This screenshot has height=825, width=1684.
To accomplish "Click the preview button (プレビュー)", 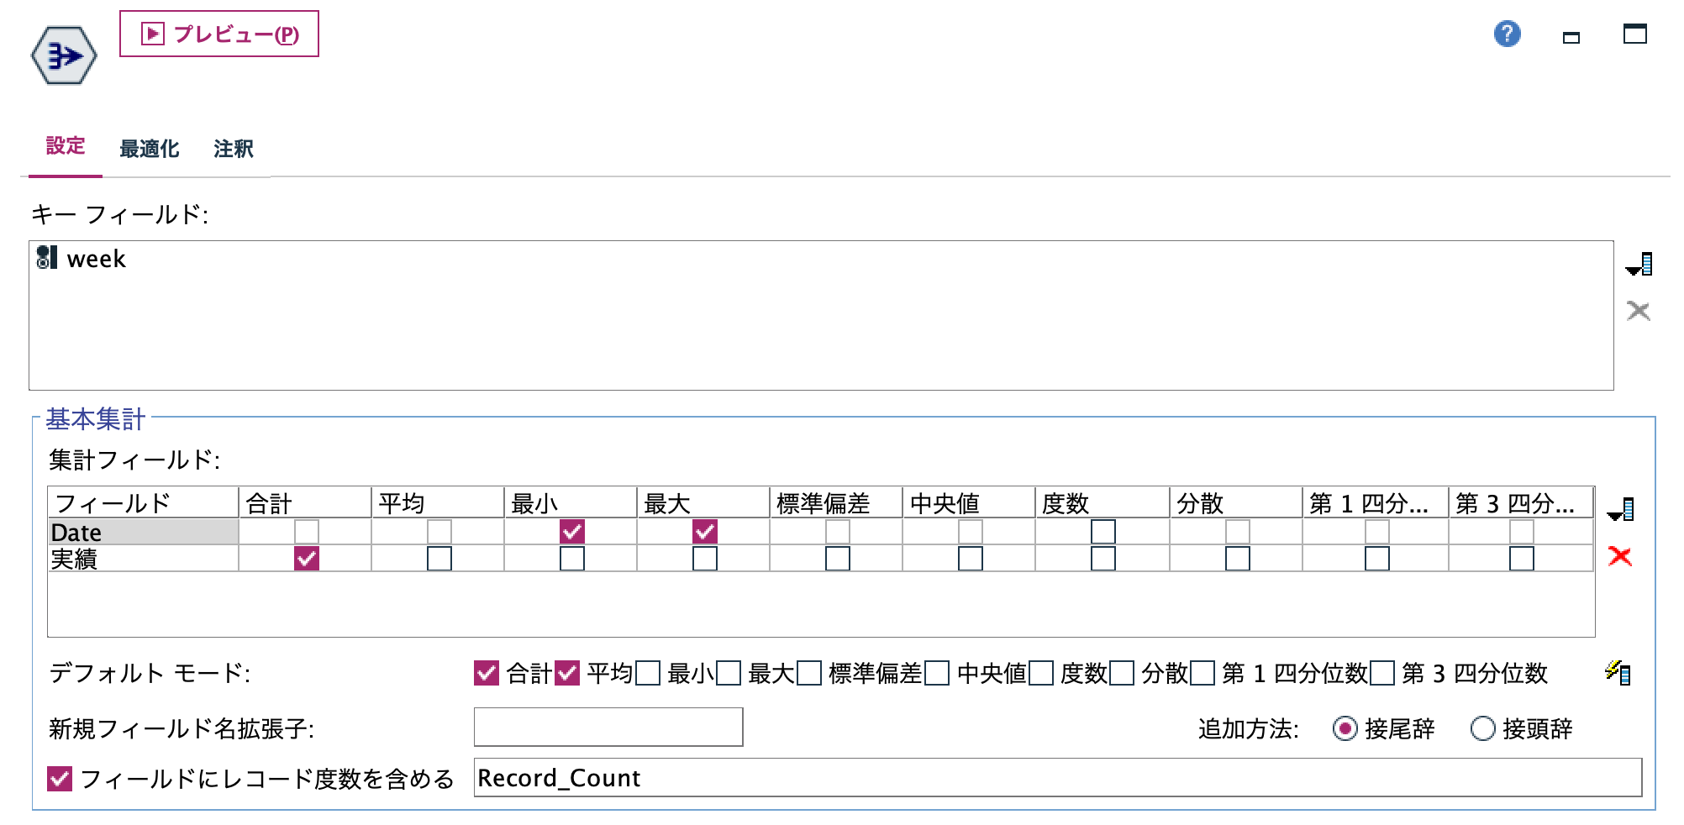I will (x=219, y=34).
